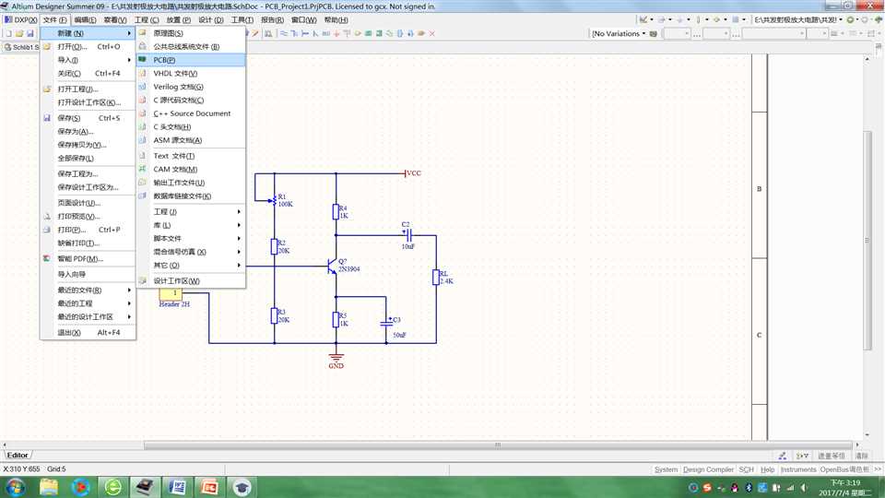Open the No Variations dropdown
Image resolution: width=885 pixels, height=498 pixels.
tap(619, 34)
